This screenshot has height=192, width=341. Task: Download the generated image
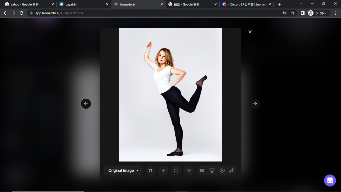pyautogui.click(x=163, y=170)
